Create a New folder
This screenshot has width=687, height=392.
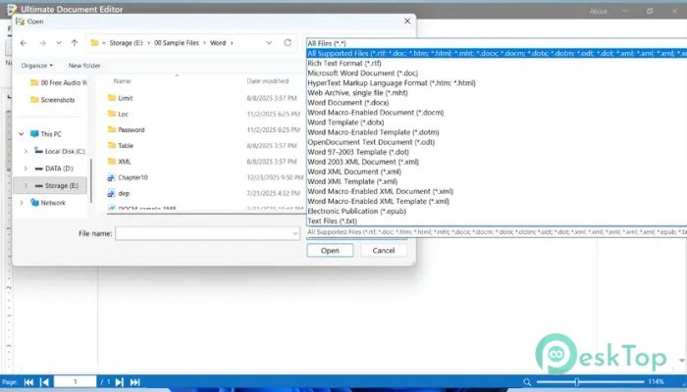[84, 66]
